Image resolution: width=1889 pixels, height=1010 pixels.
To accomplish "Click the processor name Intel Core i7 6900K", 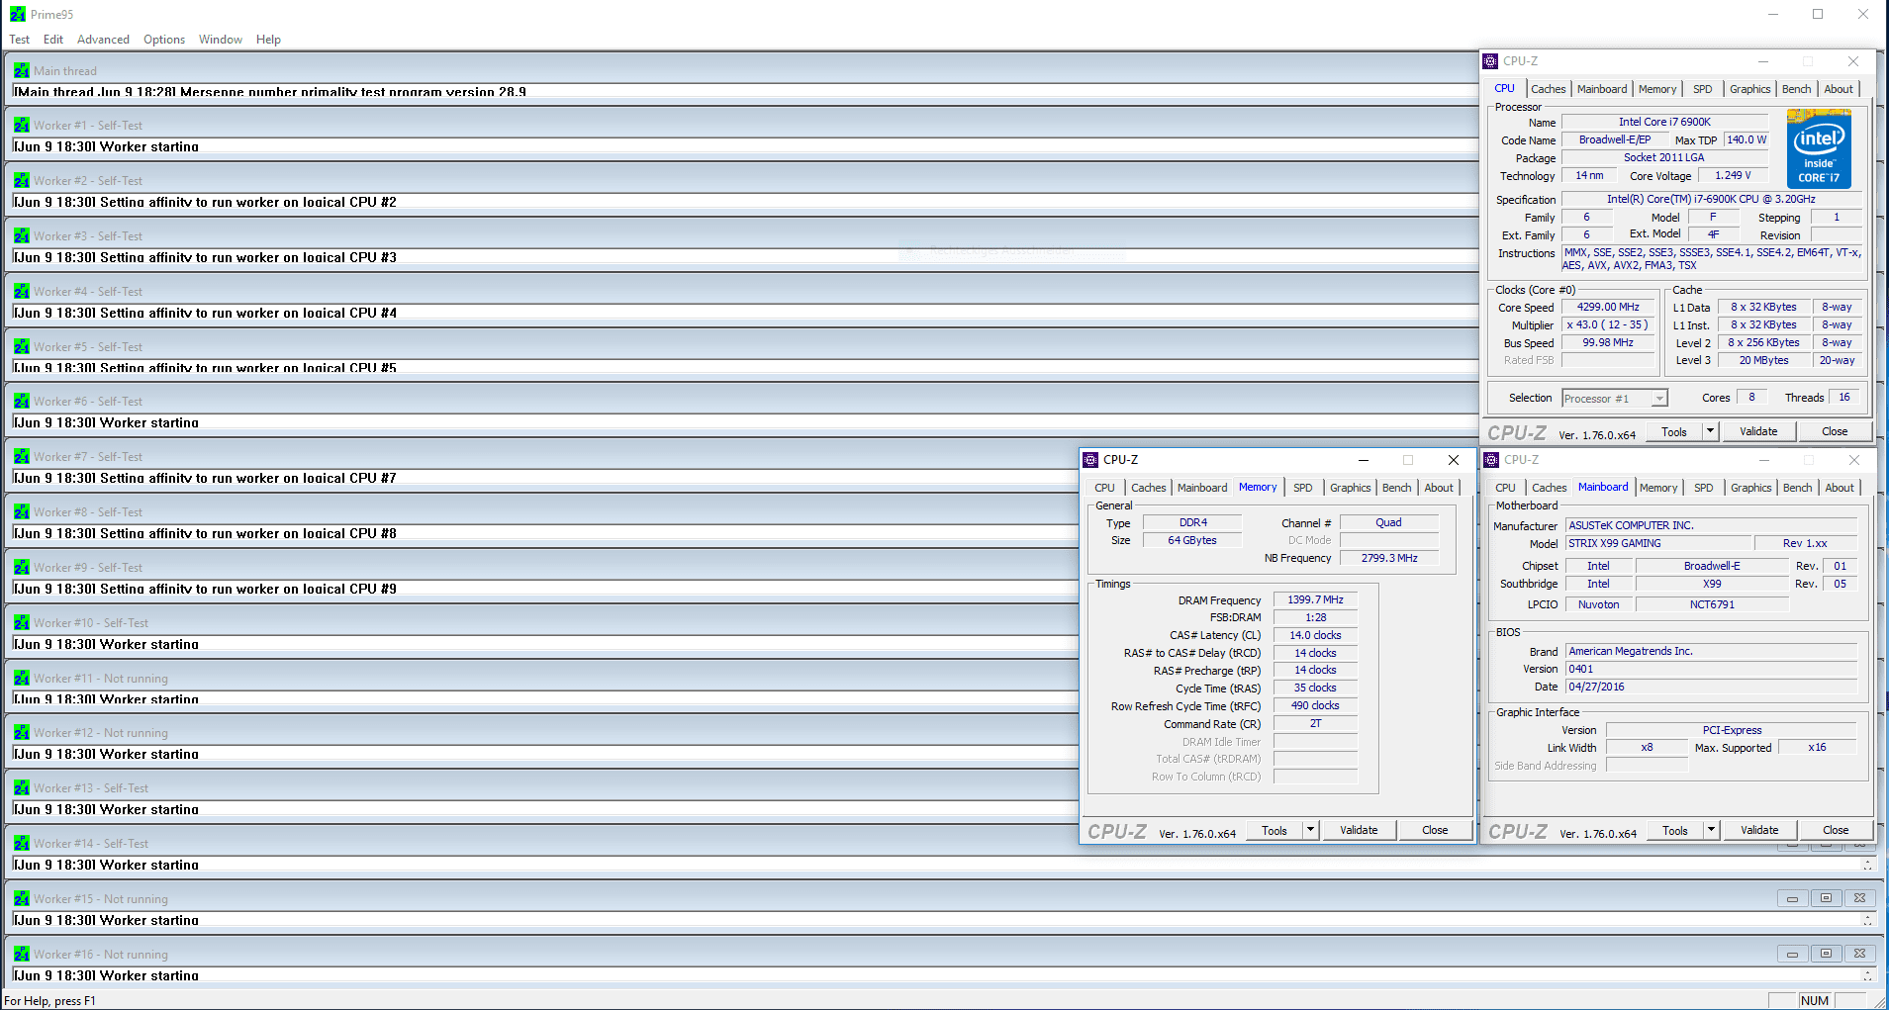I will click(1664, 123).
